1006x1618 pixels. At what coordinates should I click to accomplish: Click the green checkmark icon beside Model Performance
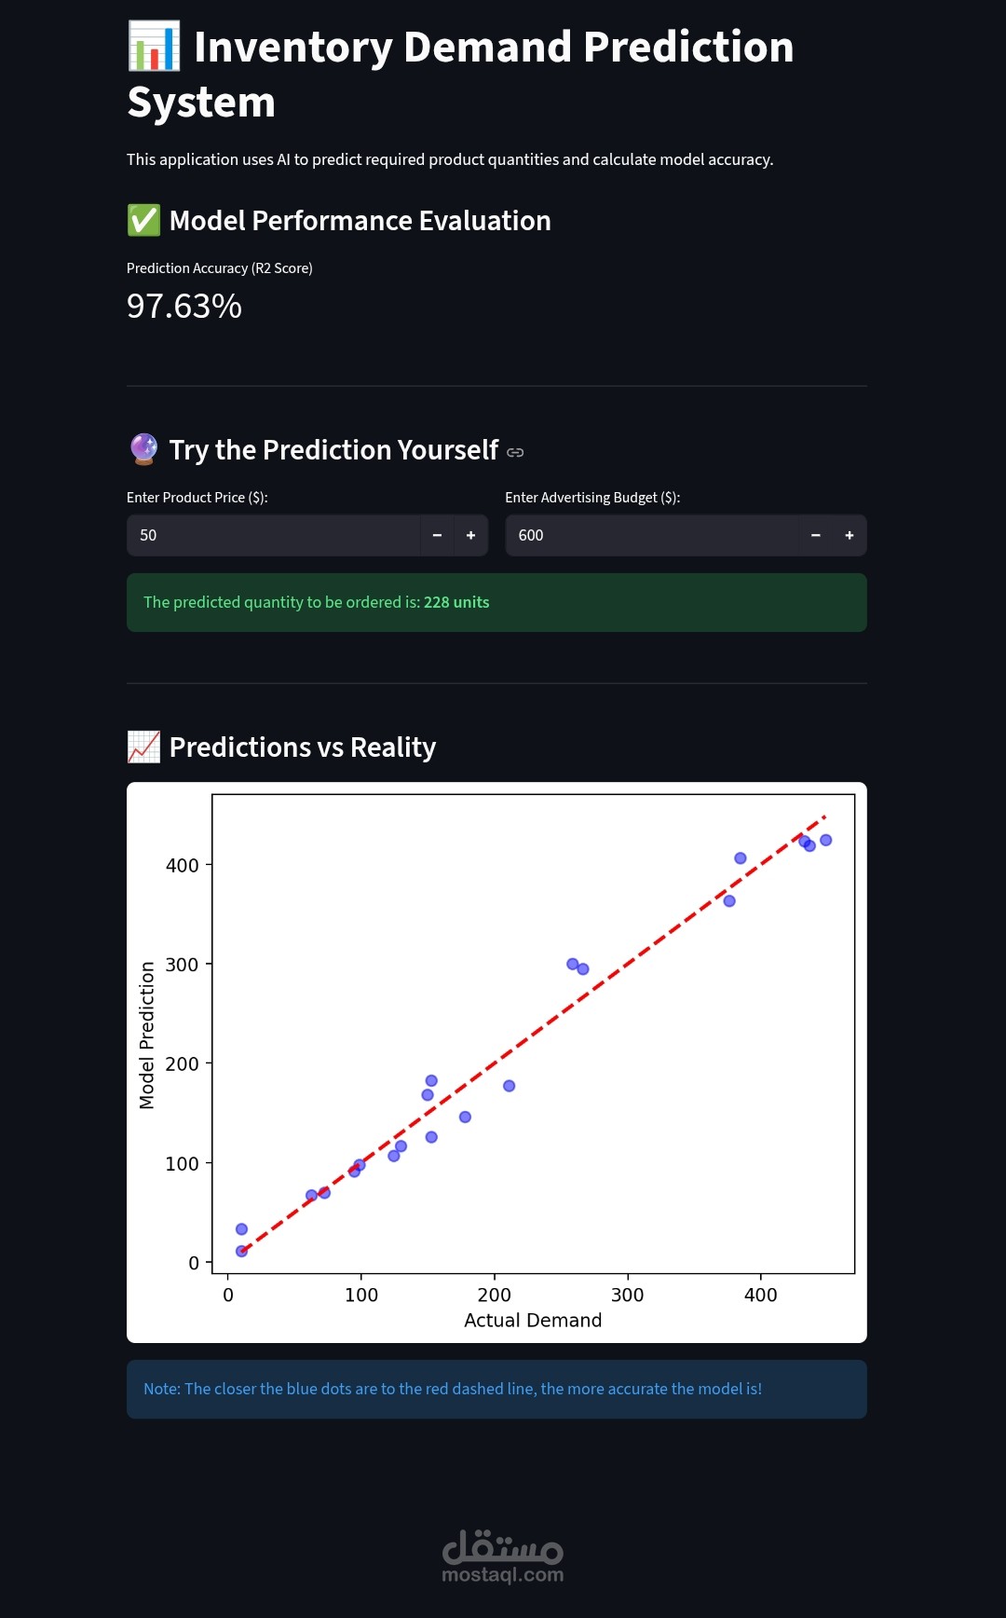pyautogui.click(x=143, y=221)
